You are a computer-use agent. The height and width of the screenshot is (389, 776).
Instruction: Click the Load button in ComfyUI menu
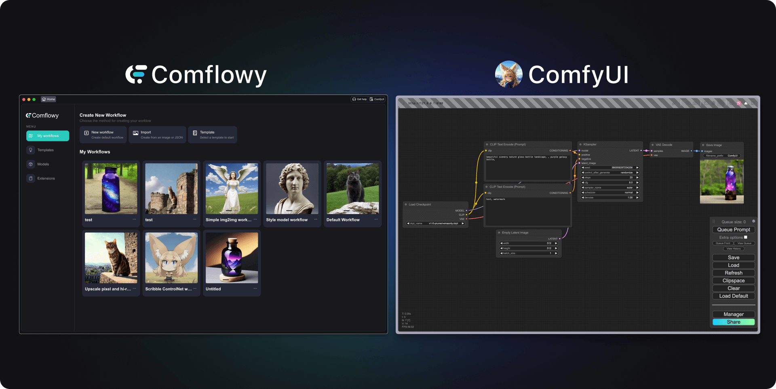[734, 265]
